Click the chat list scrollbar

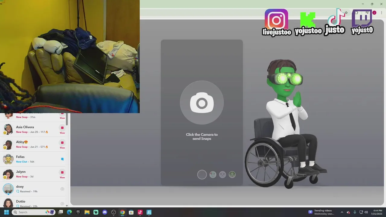[67, 119]
